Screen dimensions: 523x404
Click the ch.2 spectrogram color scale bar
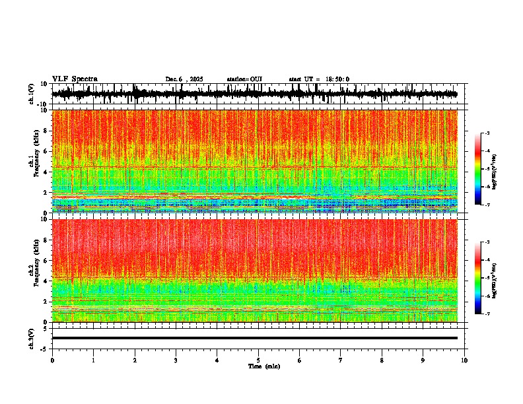478,278
